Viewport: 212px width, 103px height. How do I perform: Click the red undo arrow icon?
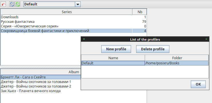click(4, 4)
